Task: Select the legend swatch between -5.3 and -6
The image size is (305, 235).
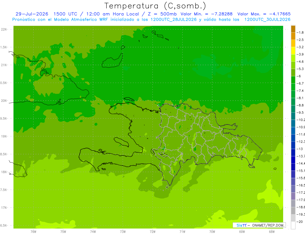Action: coord(293,73)
